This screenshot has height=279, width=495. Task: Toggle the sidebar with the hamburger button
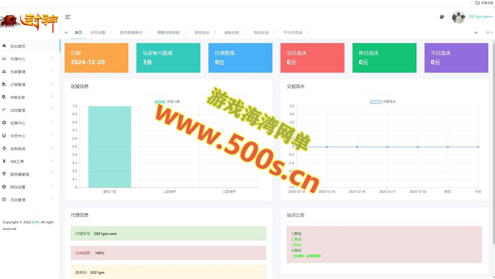pos(68,17)
